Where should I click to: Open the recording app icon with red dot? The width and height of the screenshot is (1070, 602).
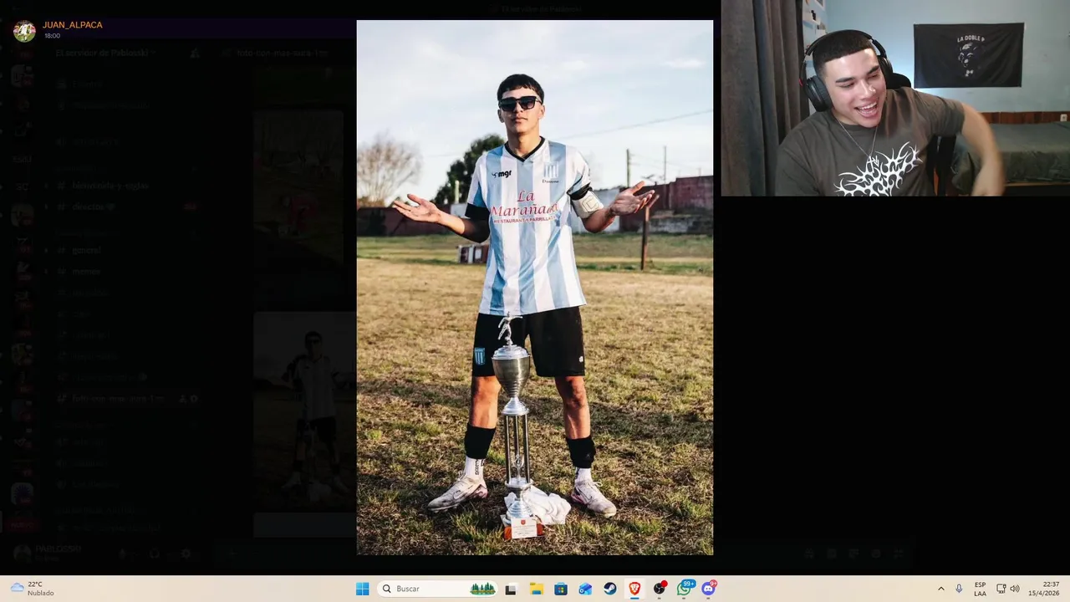660,588
